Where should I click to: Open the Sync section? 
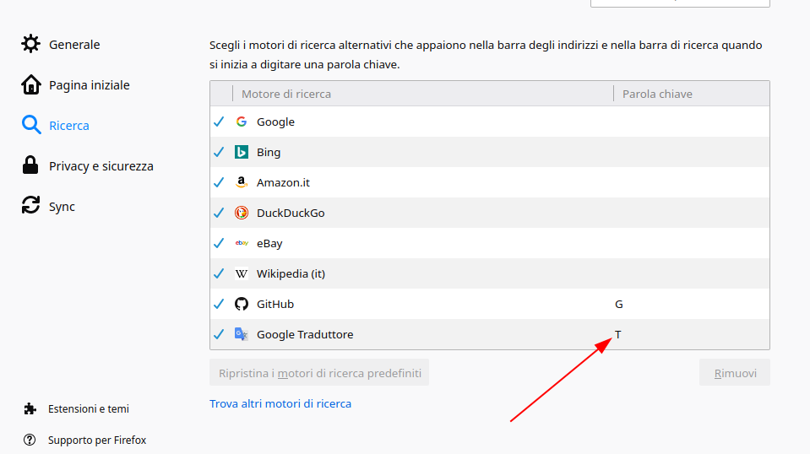click(62, 207)
